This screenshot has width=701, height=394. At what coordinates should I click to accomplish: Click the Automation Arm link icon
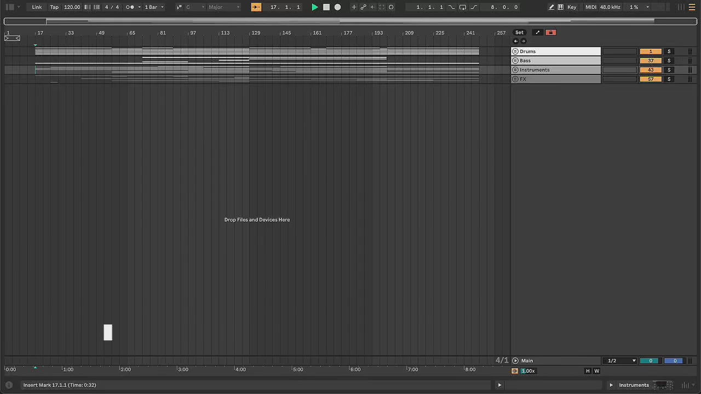tap(363, 7)
